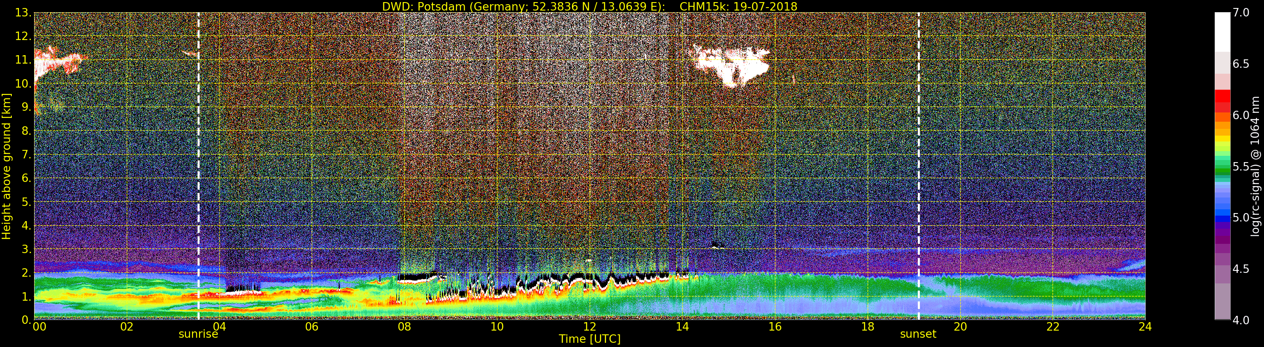The width and height of the screenshot is (1264, 347).
Task: Click the time axis tick '12'
Action: [x=589, y=327]
